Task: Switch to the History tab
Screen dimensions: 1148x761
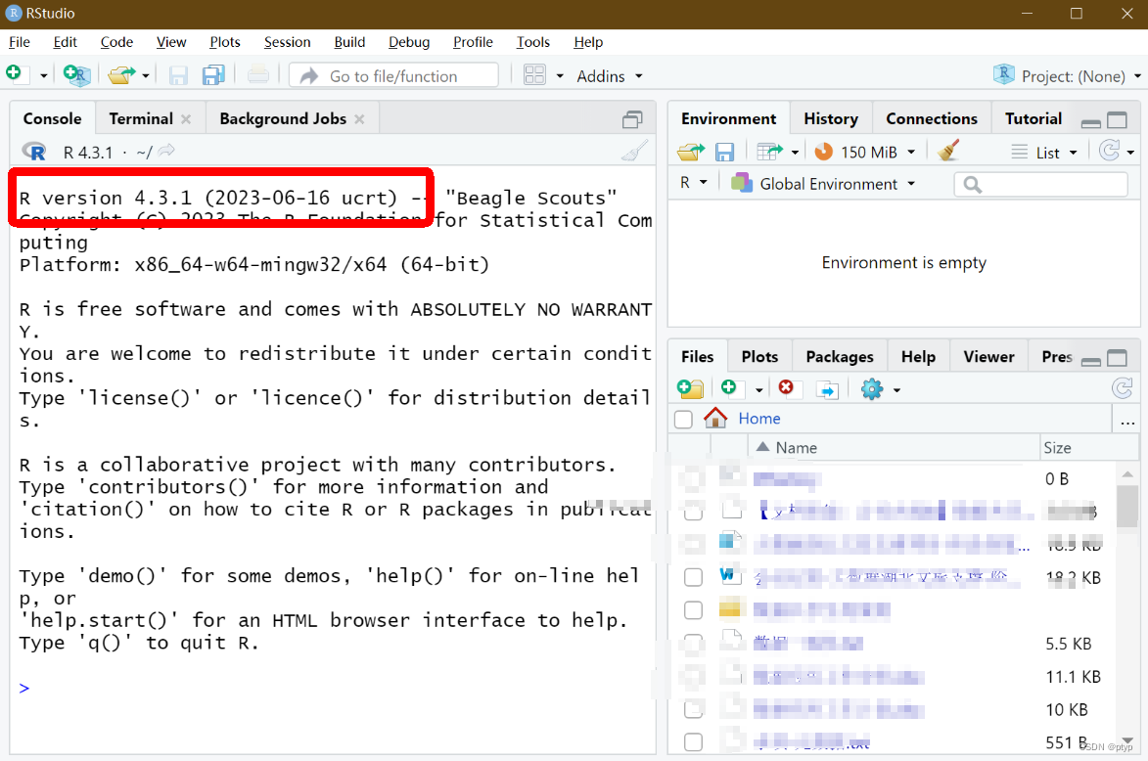Action: [830, 118]
